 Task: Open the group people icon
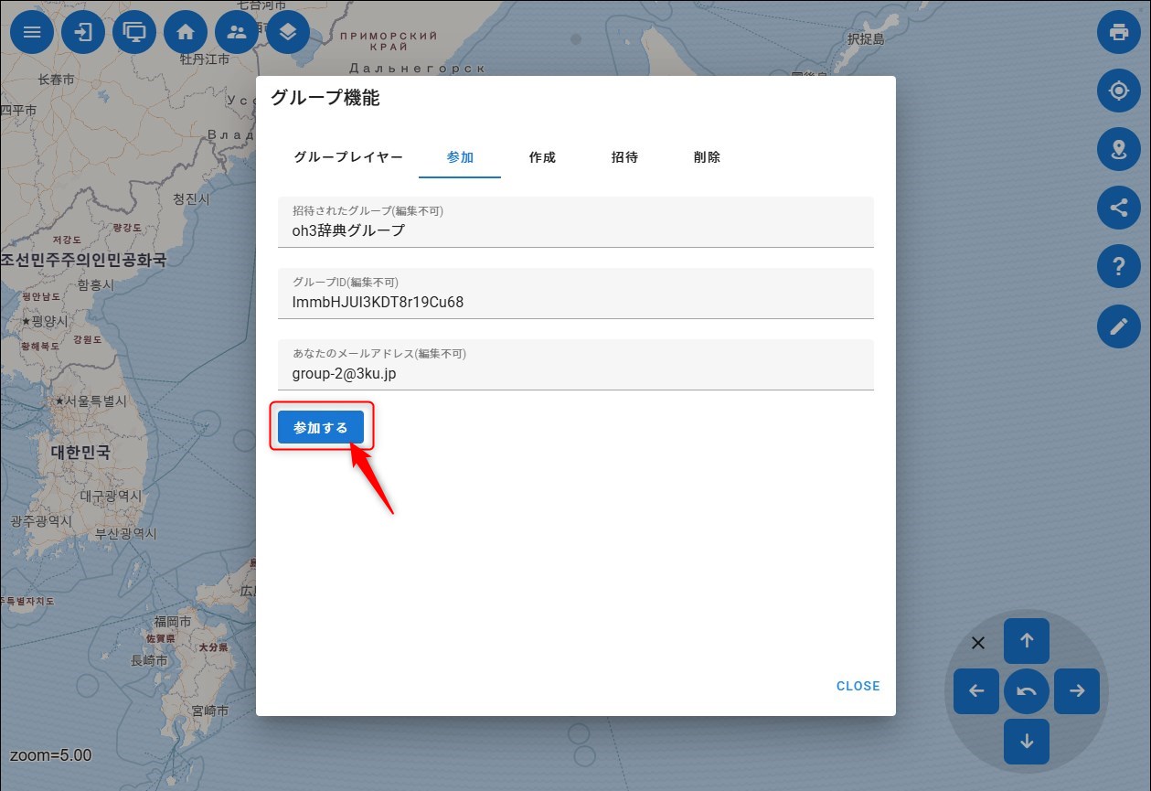[237, 32]
